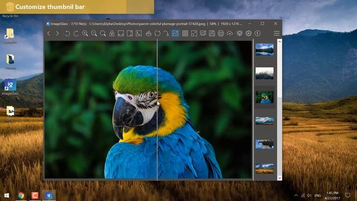The width and height of the screenshot is (357, 201).
Task: Open the extension manager
Action: (239, 33)
